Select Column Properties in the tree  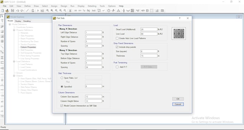28,47
